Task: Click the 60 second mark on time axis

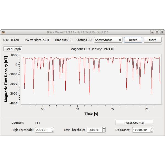Action: click(77, 109)
